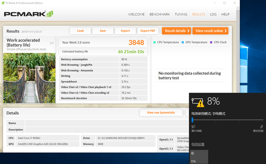Close the PCMark 8 window
Viewport: 266px width, 164px height.
(x=235, y=3)
